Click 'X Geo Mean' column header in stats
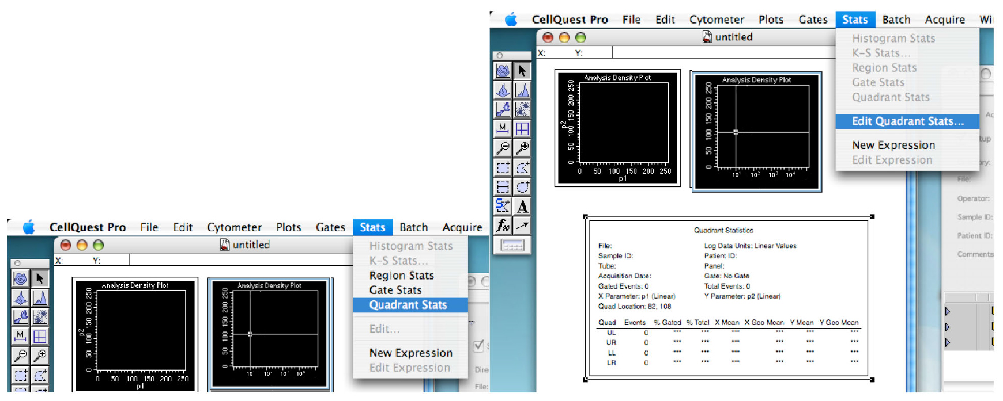Image resolution: width=1003 pixels, height=401 pixels. (764, 323)
